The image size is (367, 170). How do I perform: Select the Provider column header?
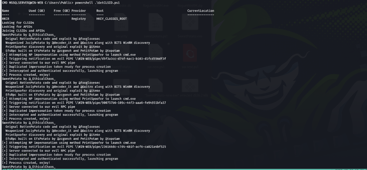[79, 11]
